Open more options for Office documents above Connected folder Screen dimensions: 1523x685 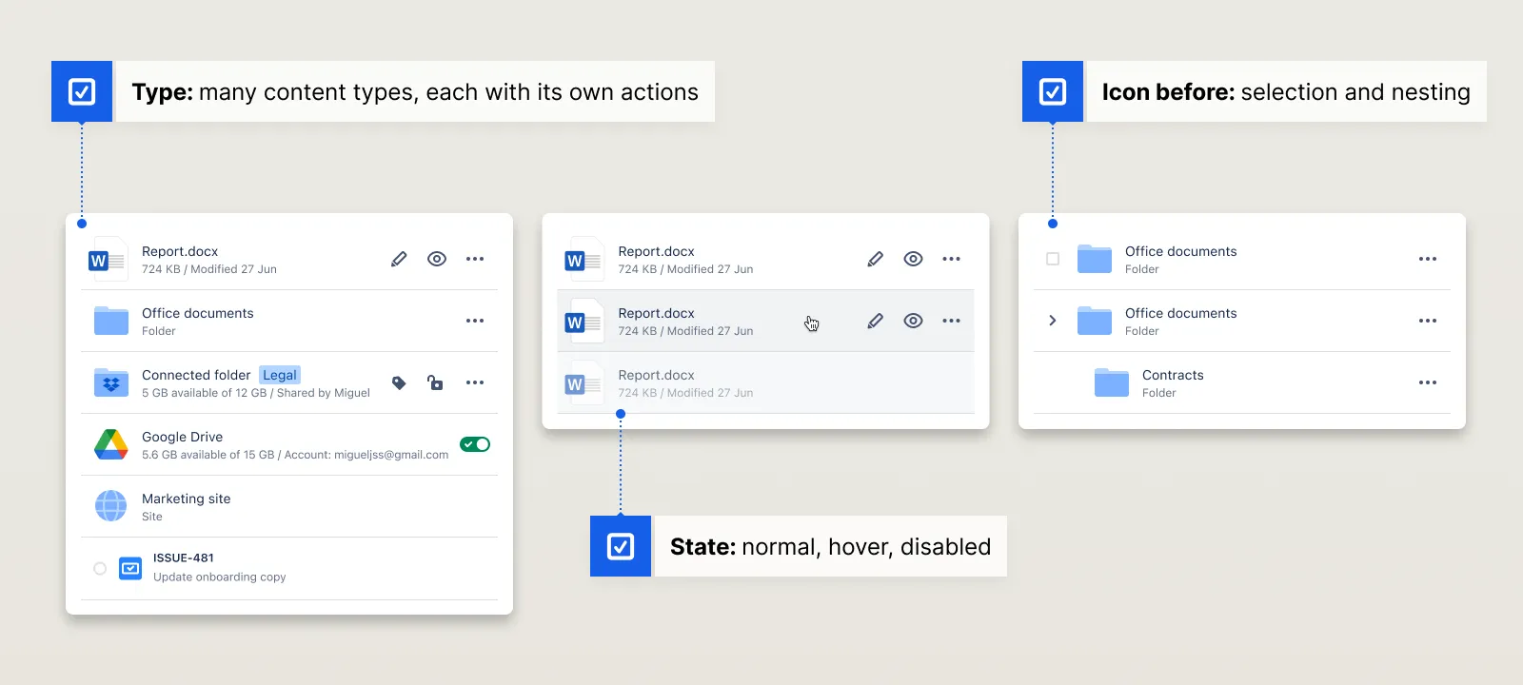click(475, 321)
